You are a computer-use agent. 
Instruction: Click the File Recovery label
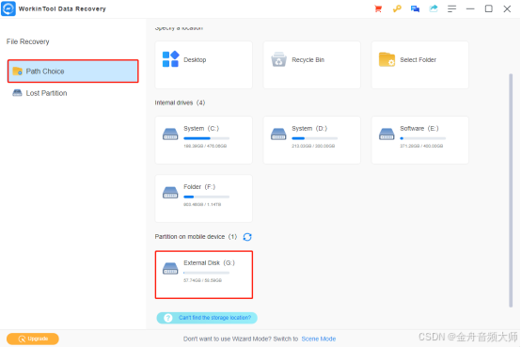[x=28, y=41]
